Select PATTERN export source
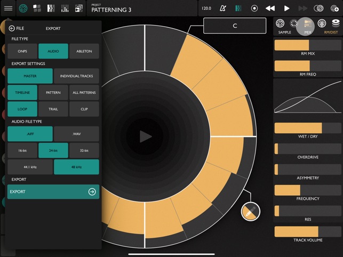 tap(53, 93)
